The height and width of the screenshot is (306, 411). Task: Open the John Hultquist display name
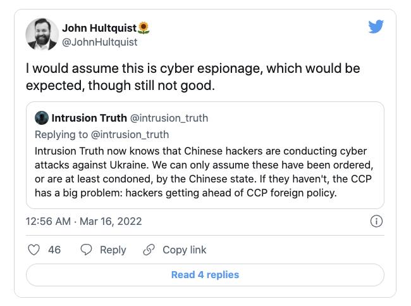[99, 28]
